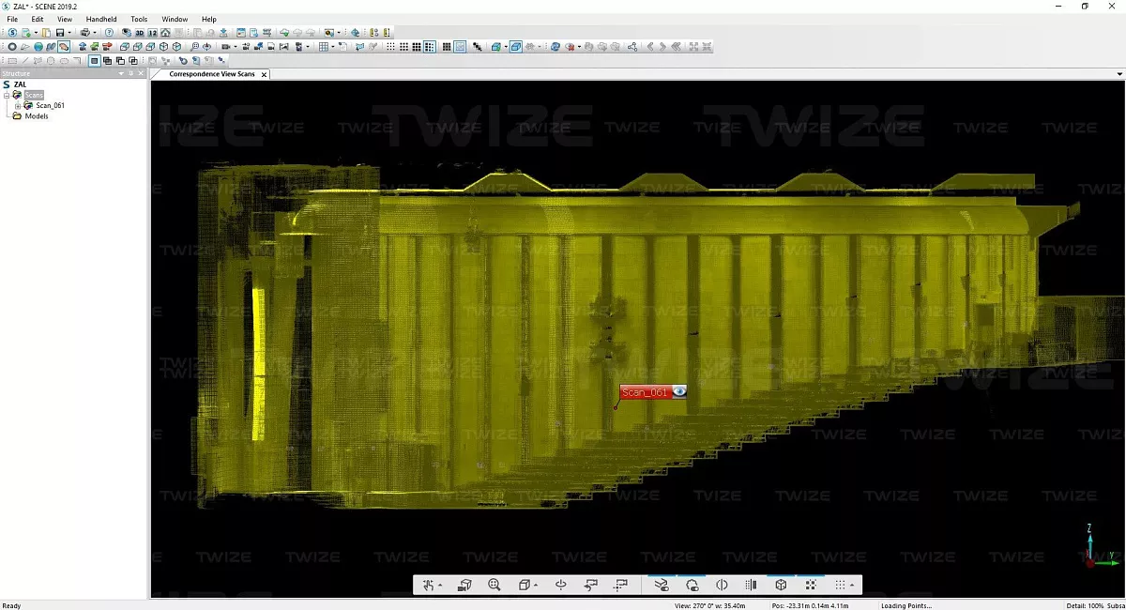
Task: Switch to Correspondence View Scans tab
Action: (x=211, y=74)
